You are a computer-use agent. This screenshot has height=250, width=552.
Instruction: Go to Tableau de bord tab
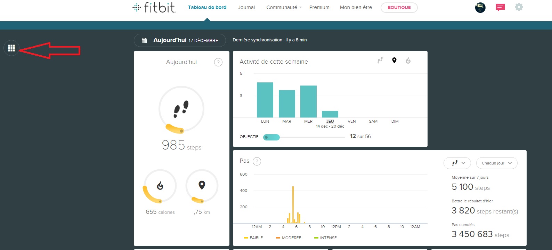207,7
